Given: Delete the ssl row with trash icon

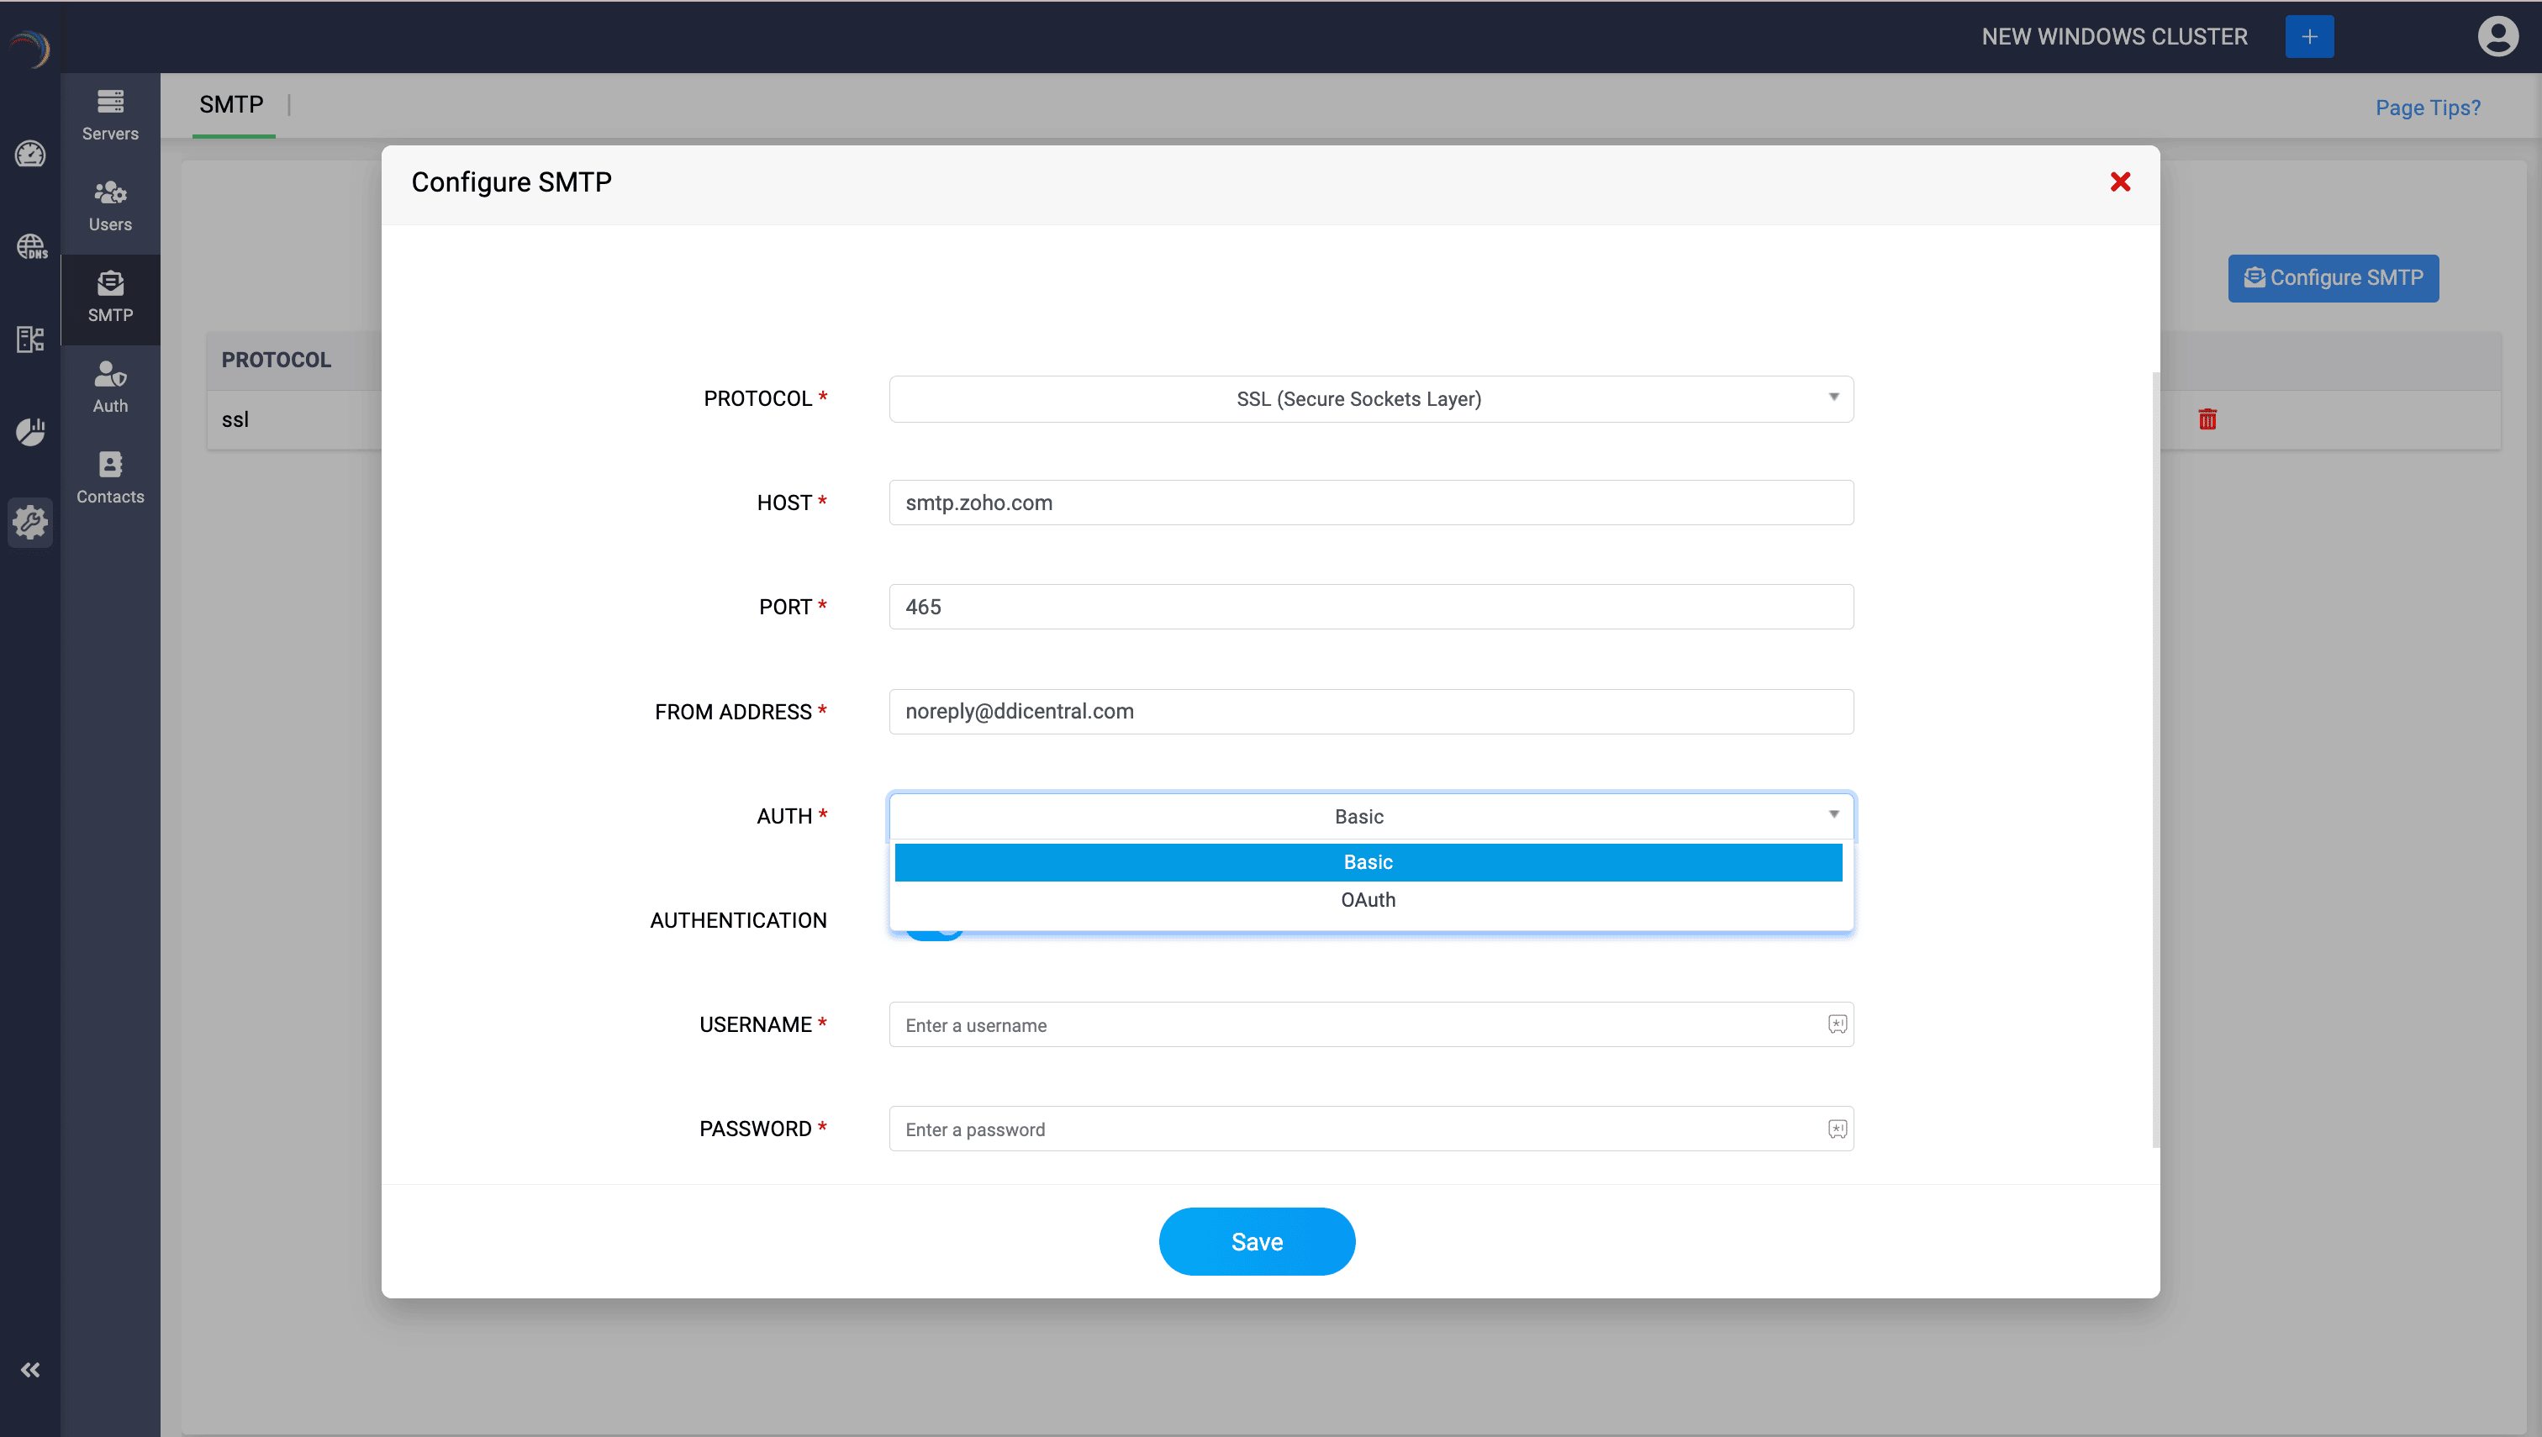Looking at the screenshot, I should (2207, 419).
